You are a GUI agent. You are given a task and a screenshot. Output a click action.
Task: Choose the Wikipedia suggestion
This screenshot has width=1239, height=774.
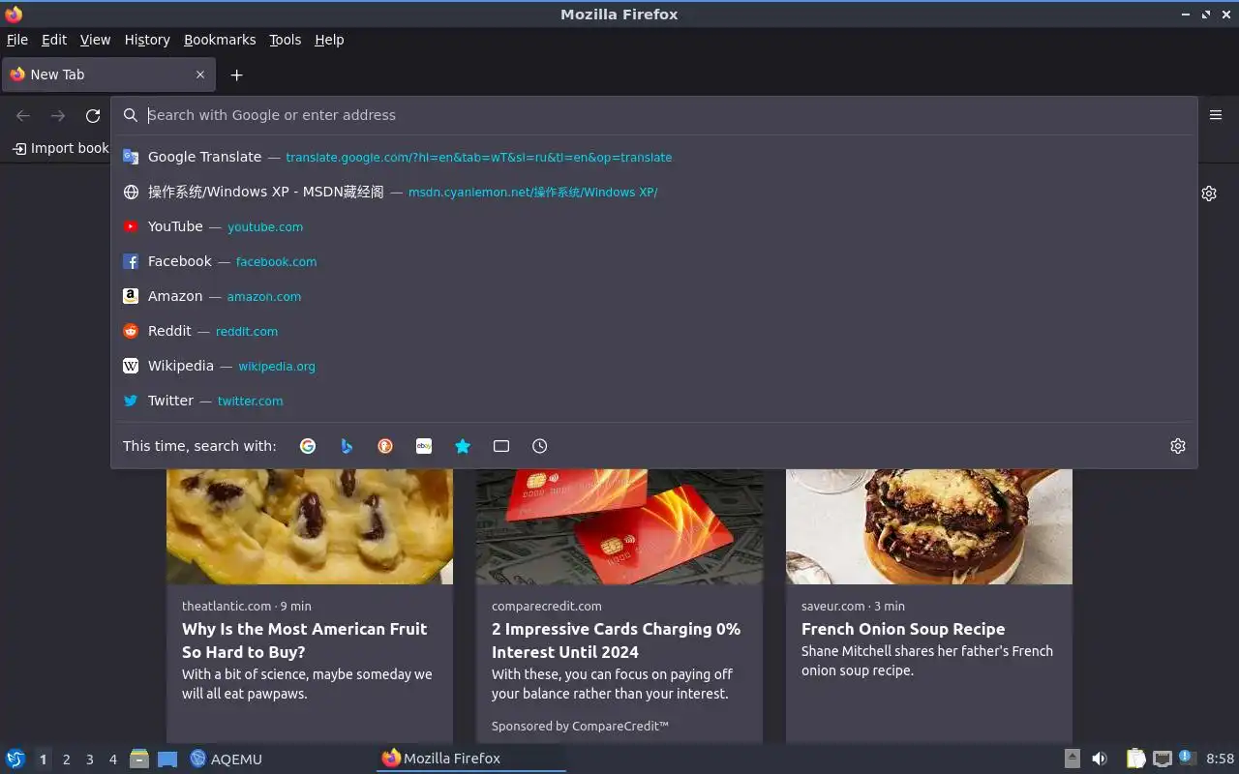click(x=654, y=366)
